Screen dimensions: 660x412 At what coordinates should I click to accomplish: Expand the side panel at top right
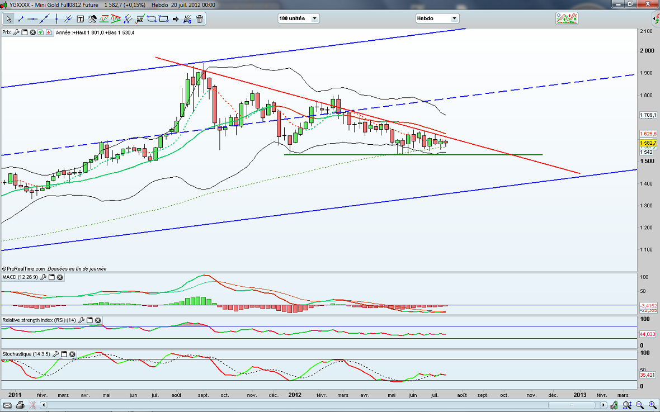click(656, 18)
